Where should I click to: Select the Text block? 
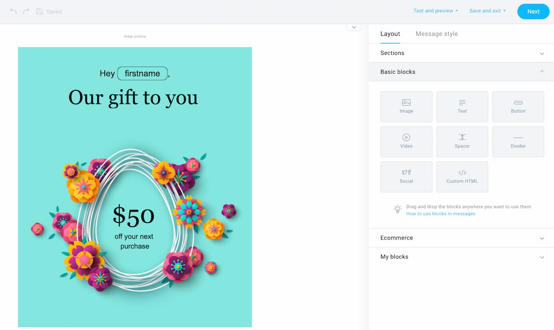462,106
